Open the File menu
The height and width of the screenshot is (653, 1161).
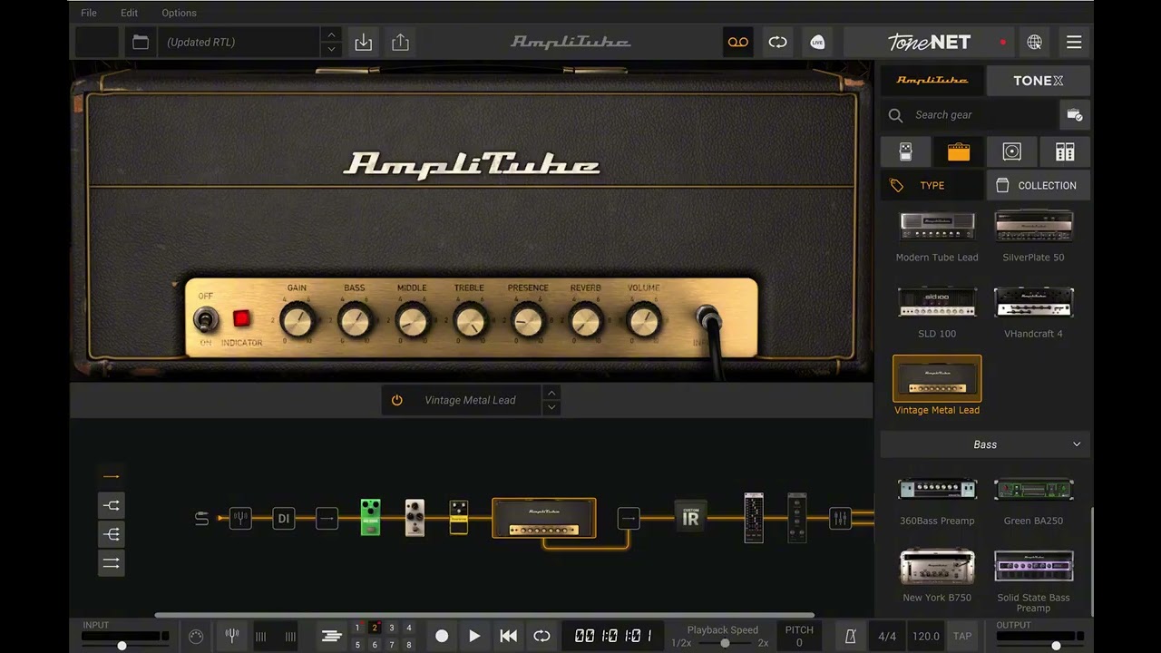click(88, 13)
